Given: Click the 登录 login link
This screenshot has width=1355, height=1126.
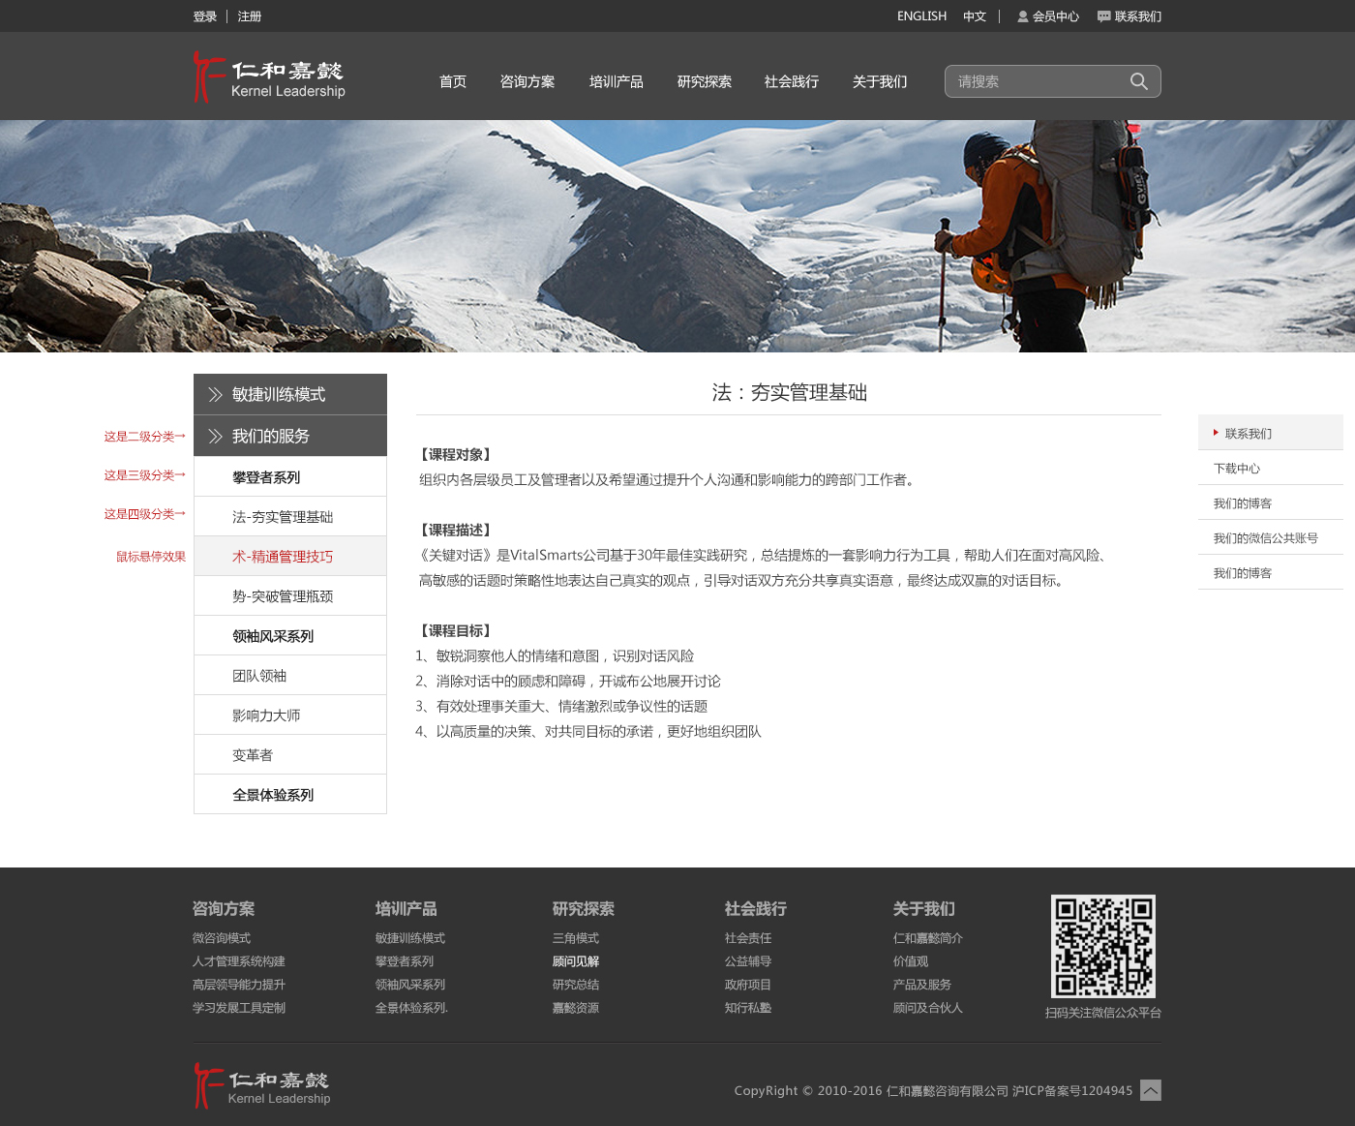Looking at the screenshot, I should tap(204, 16).
